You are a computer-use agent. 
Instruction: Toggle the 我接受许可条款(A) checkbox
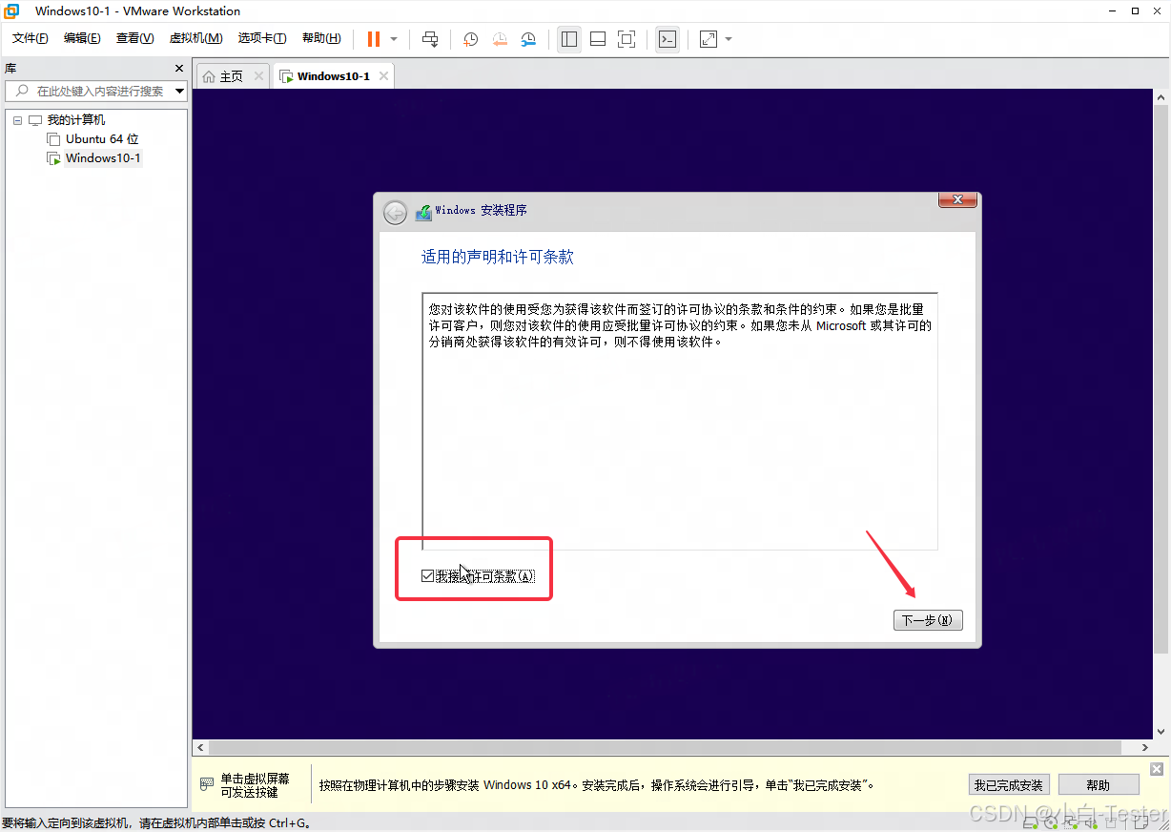point(427,576)
